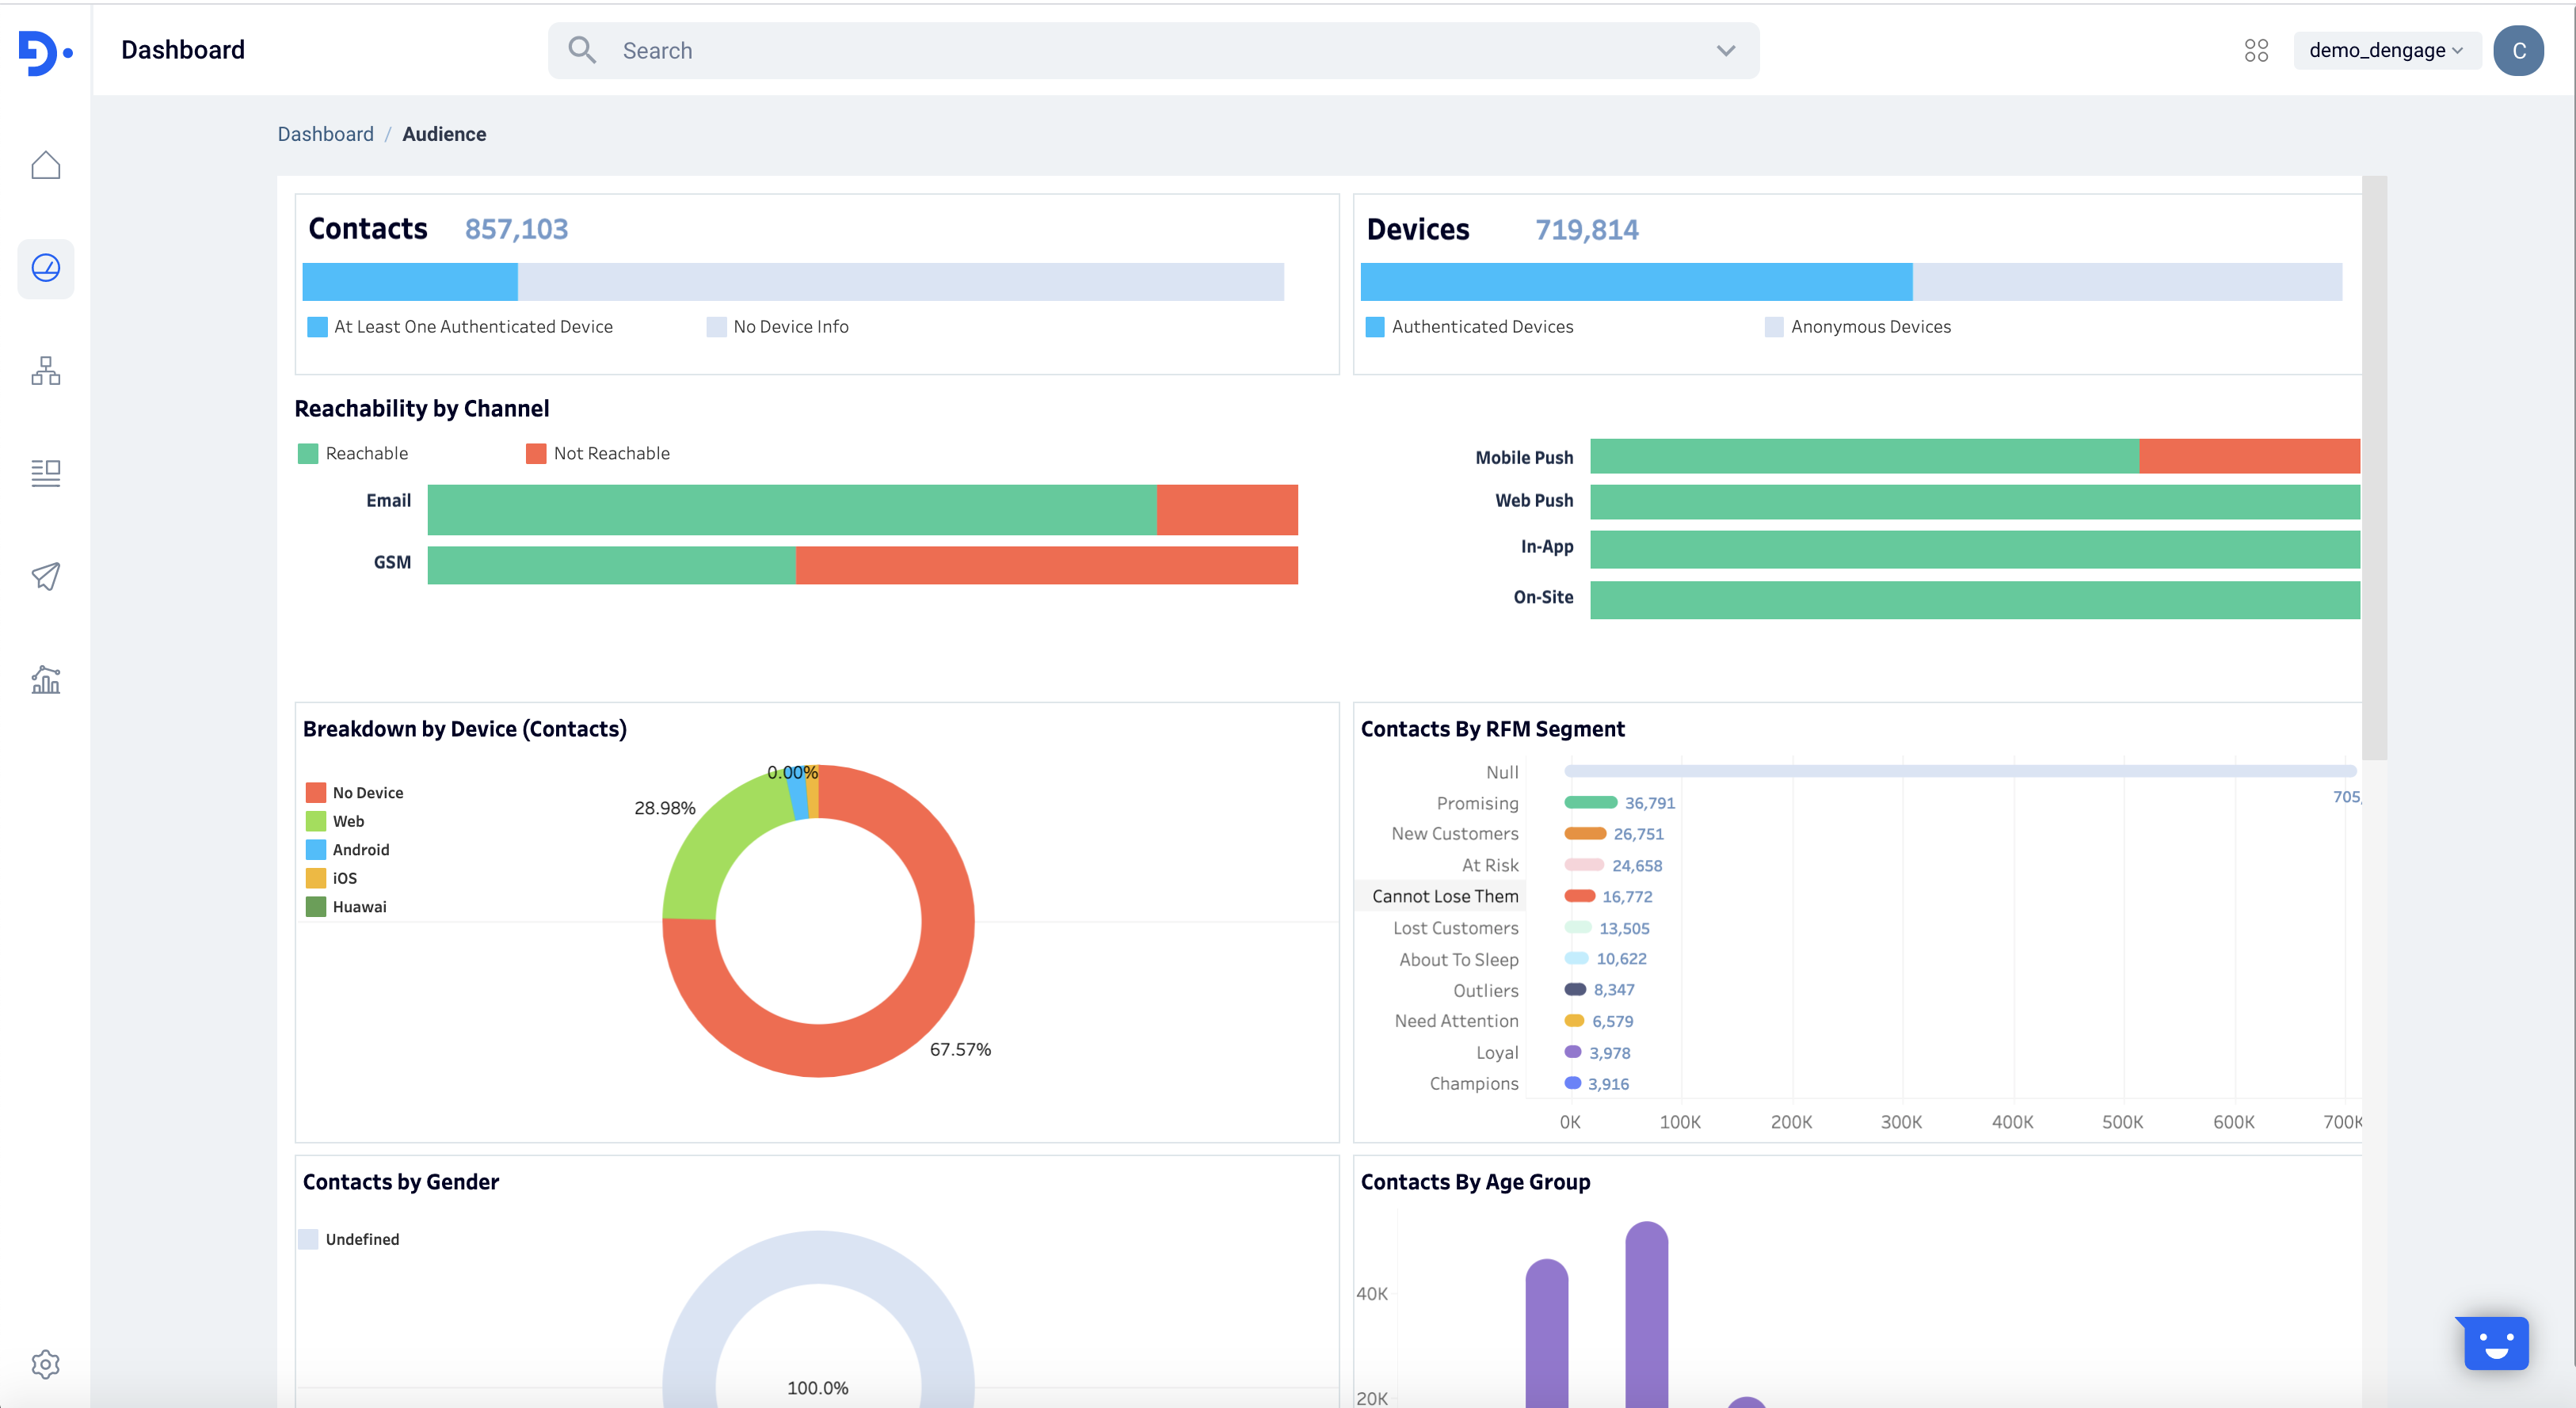Open the settings gear icon
Image resolution: width=2576 pixels, height=1408 pixels.
click(46, 1364)
